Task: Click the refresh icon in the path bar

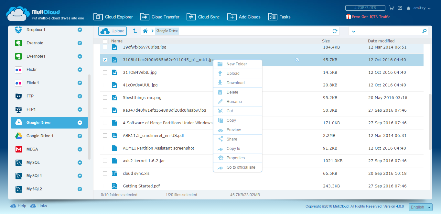Action: [335, 31]
